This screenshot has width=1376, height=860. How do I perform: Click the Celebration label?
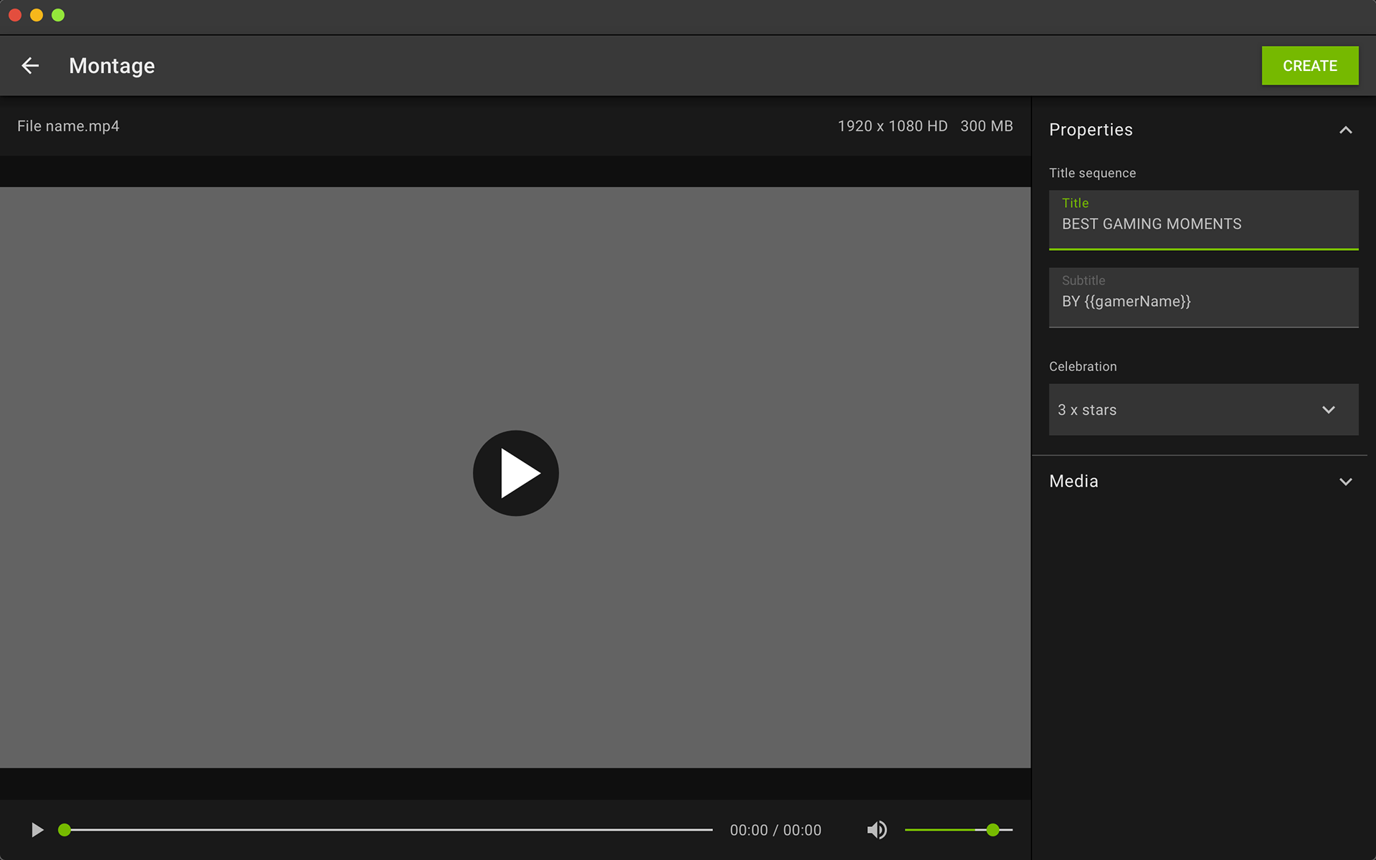click(x=1083, y=366)
